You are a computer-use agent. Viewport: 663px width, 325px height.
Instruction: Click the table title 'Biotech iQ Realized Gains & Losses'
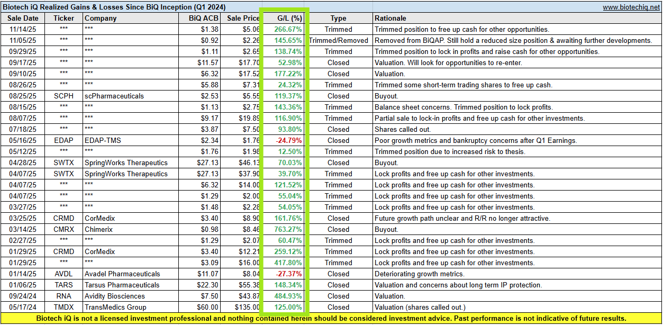pos(114,7)
